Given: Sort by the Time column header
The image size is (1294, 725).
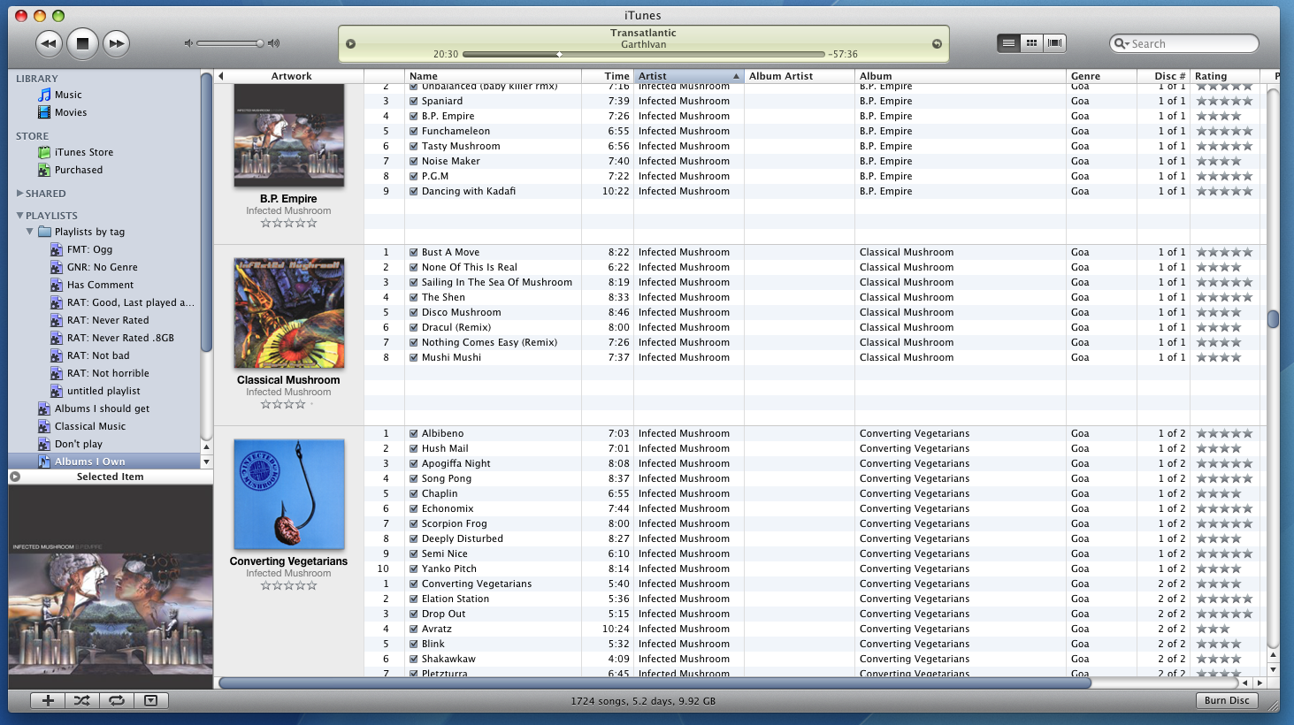Looking at the screenshot, I should coord(608,76).
